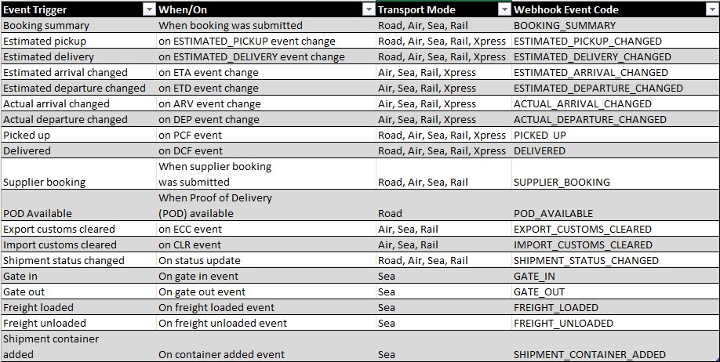720x362 pixels.
Task: Select the FREIGHT_LOADED code cell
Action: click(x=556, y=307)
